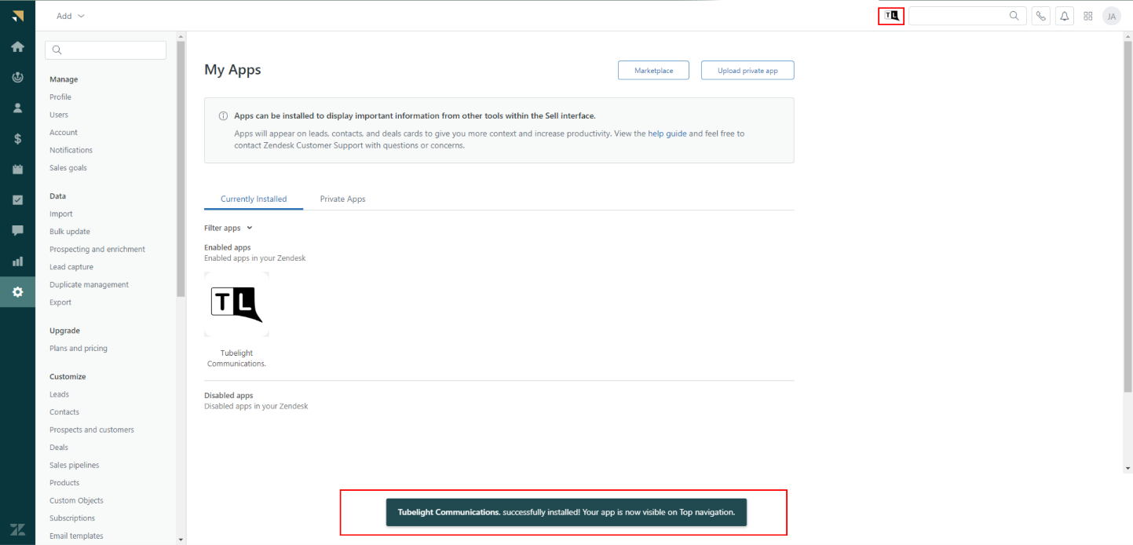This screenshot has width=1133, height=545.
Task: Open notifications with the bell icon
Action: [x=1065, y=16]
